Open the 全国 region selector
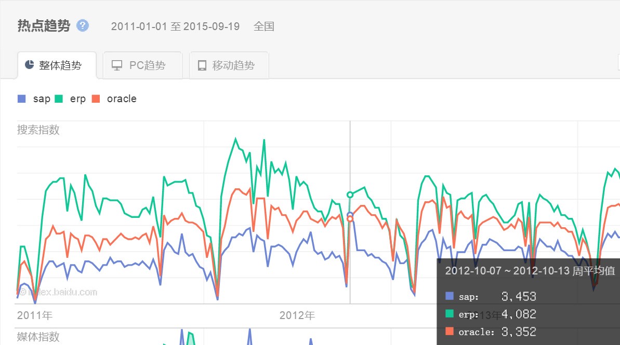Image resolution: width=620 pixels, height=345 pixels. [263, 26]
